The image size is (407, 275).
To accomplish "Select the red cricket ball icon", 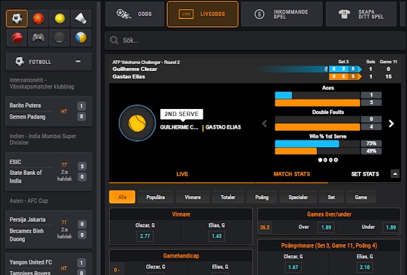I will (17, 38).
